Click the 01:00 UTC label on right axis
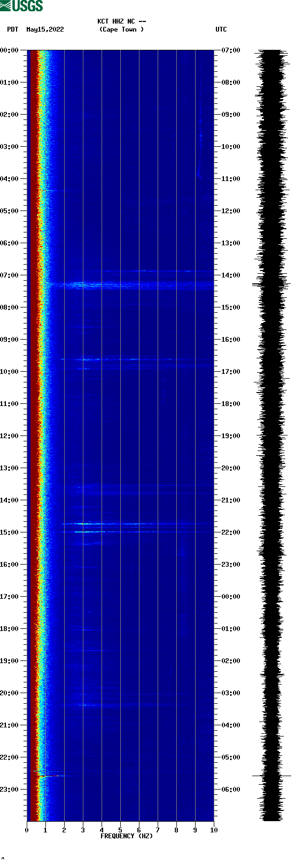 tap(231, 629)
